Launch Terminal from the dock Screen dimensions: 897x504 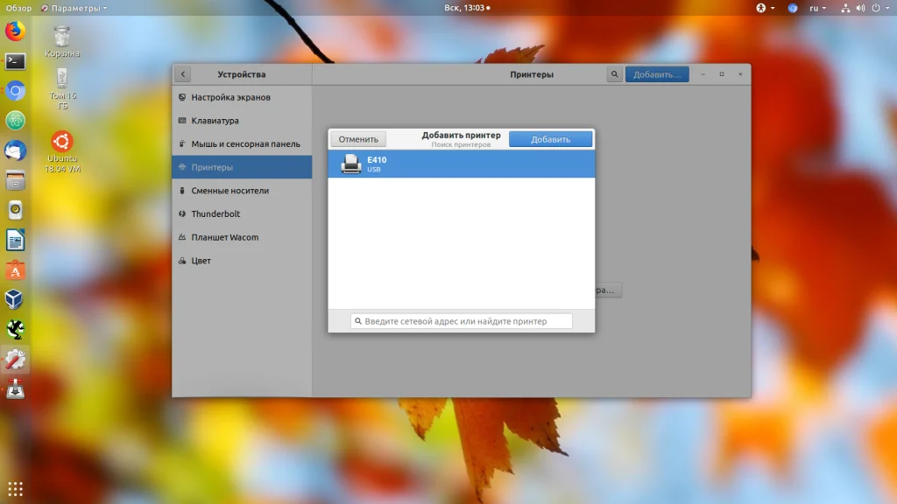point(16,61)
